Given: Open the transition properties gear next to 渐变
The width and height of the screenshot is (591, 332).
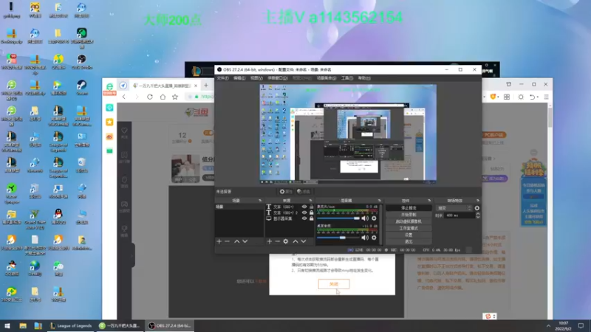Looking at the screenshot, I should (x=477, y=208).
